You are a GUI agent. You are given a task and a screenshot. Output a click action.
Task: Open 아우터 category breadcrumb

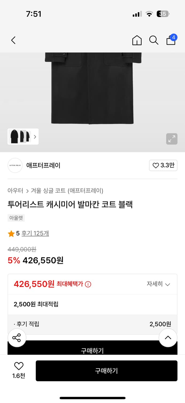click(15, 191)
